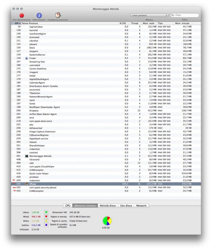Select the SystemUIServer process row
Viewport: 212px width, 250px height.
click(106, 55)
